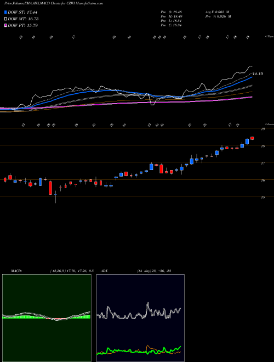Viewport: 274px width, 362px height.
Task: Click the 16 price axis label
Action: click(x=262, y=180)
